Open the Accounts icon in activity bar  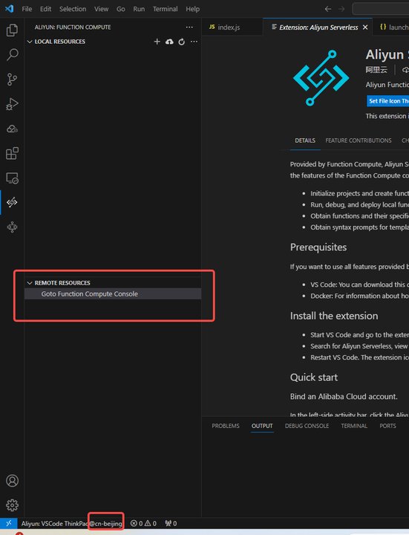click(x=12, y=481)
